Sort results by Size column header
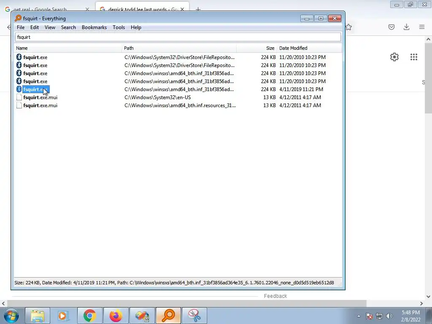Viewport: 432px width, 324px height. pyautogui.click(x=257, y=48)
